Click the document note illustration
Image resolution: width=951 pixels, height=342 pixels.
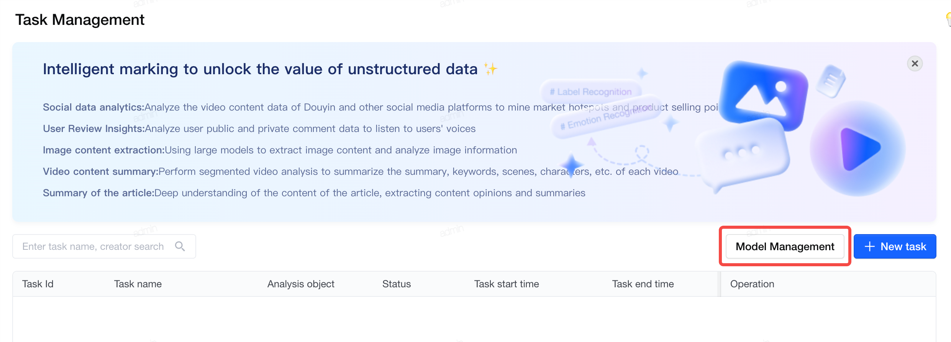[831, 81]
